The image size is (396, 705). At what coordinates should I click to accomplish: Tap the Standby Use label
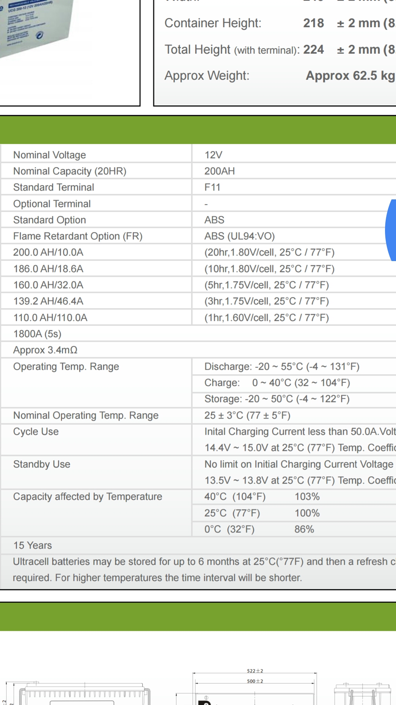point(41,464)
